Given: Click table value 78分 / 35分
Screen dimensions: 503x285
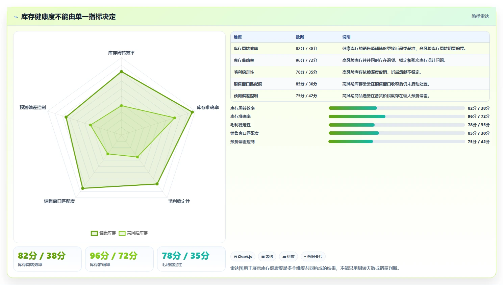Looking at the screenshot, I should (306, 72).
